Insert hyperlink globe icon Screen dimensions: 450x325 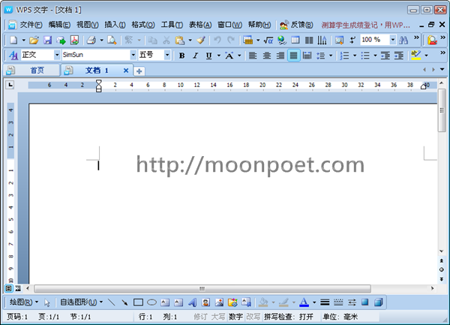282,40
